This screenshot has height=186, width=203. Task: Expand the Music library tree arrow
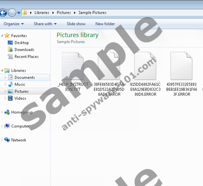point(5,84)
